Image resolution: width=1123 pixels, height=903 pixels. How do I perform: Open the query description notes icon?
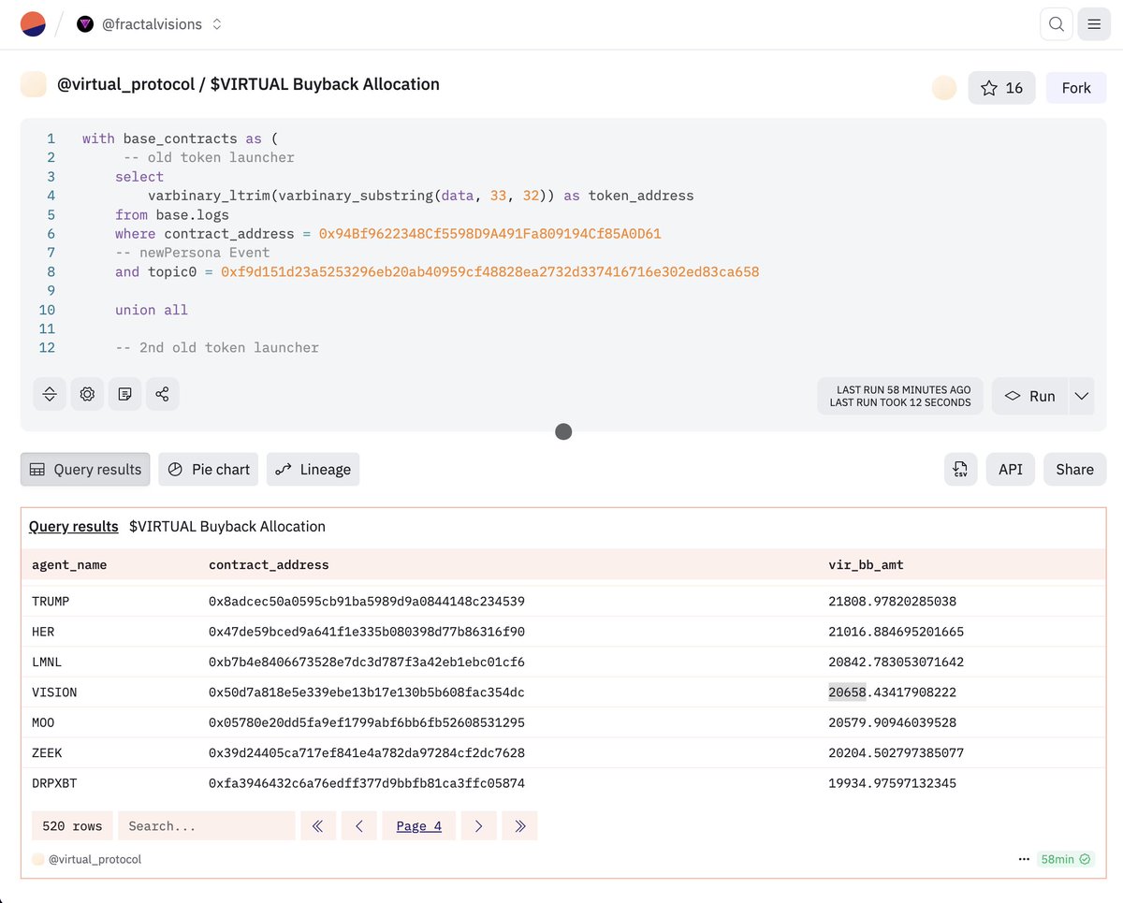124,395
